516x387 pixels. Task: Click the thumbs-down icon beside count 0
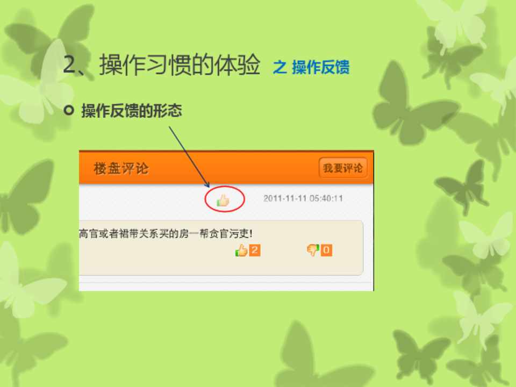pos(313,250)
